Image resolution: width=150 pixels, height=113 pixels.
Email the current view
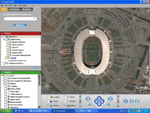coord(137,101)
